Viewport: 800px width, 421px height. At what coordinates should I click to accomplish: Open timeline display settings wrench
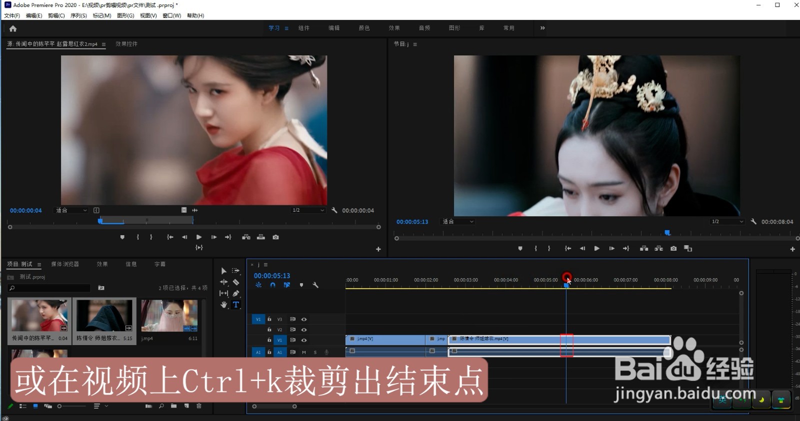315,285
